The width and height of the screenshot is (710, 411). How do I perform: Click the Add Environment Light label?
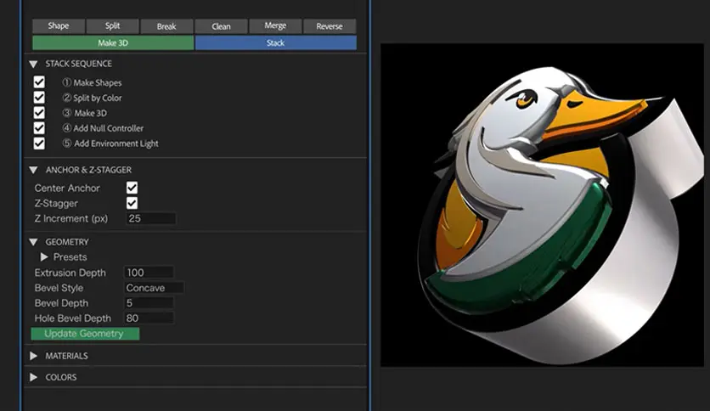pyautogui.click(x=116, y=144)
